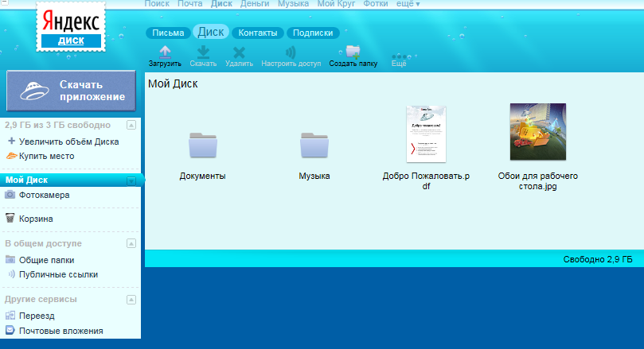644x349 pixels.
Task: Click the Создать папку folder icon
Action: click(x=353, y=52)
